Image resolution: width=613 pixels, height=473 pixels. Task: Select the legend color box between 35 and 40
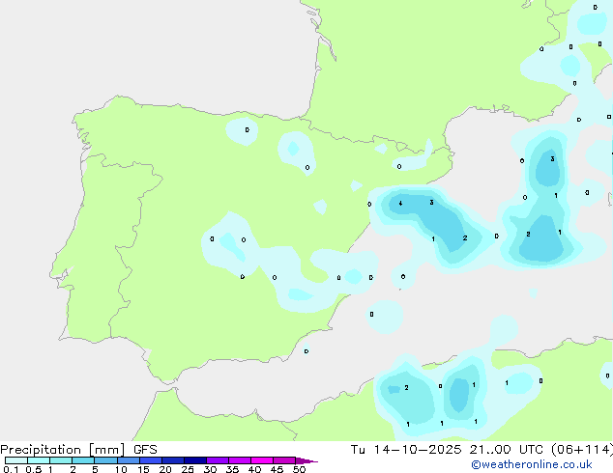coord(240,460)
